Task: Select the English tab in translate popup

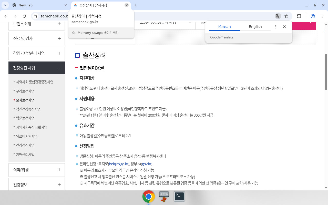Action: coord(255,27)
